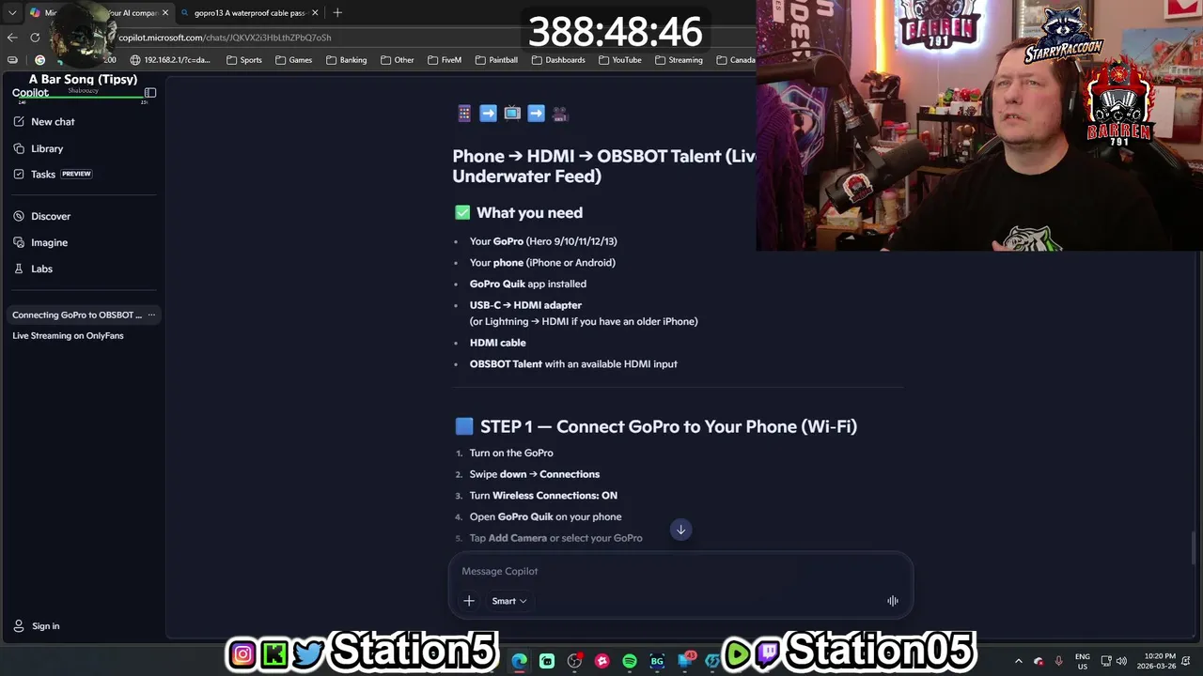Click the 'GoPro Quik app installed' line

point(528,284)
